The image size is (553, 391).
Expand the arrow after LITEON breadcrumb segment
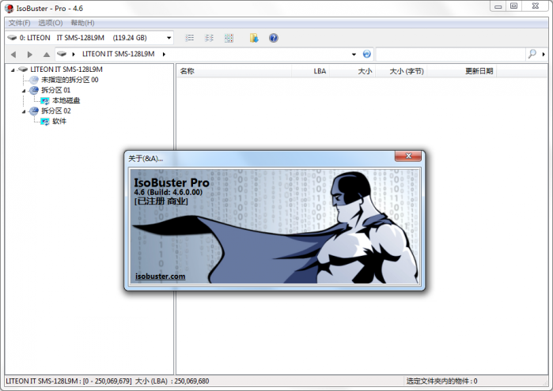point(164,55)
